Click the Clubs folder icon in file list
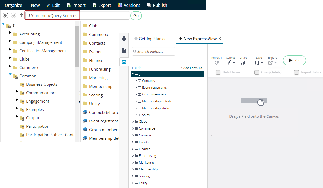This screenshot has height=188, width=323. point(85,26)
